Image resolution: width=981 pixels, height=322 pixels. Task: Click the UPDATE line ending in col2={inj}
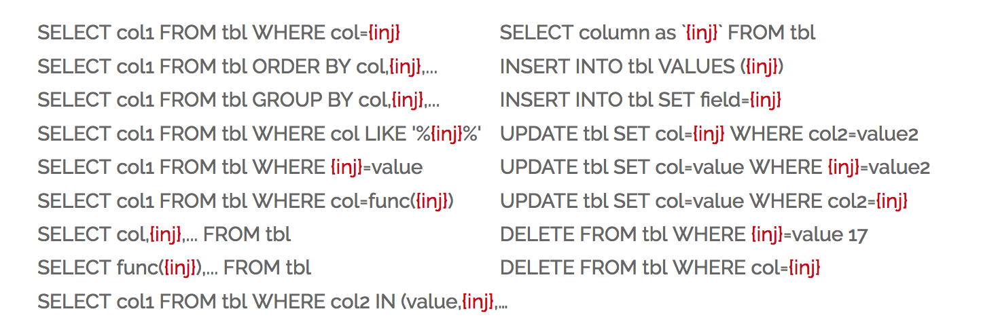tap(704, 201)
